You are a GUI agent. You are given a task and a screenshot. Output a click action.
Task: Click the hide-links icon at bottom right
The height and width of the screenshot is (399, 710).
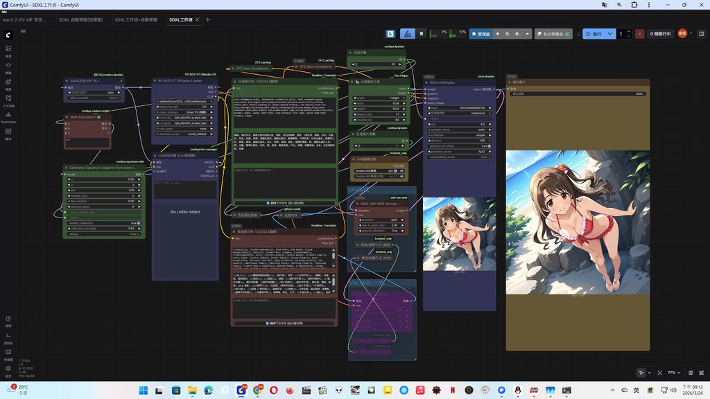pos(702,373)
